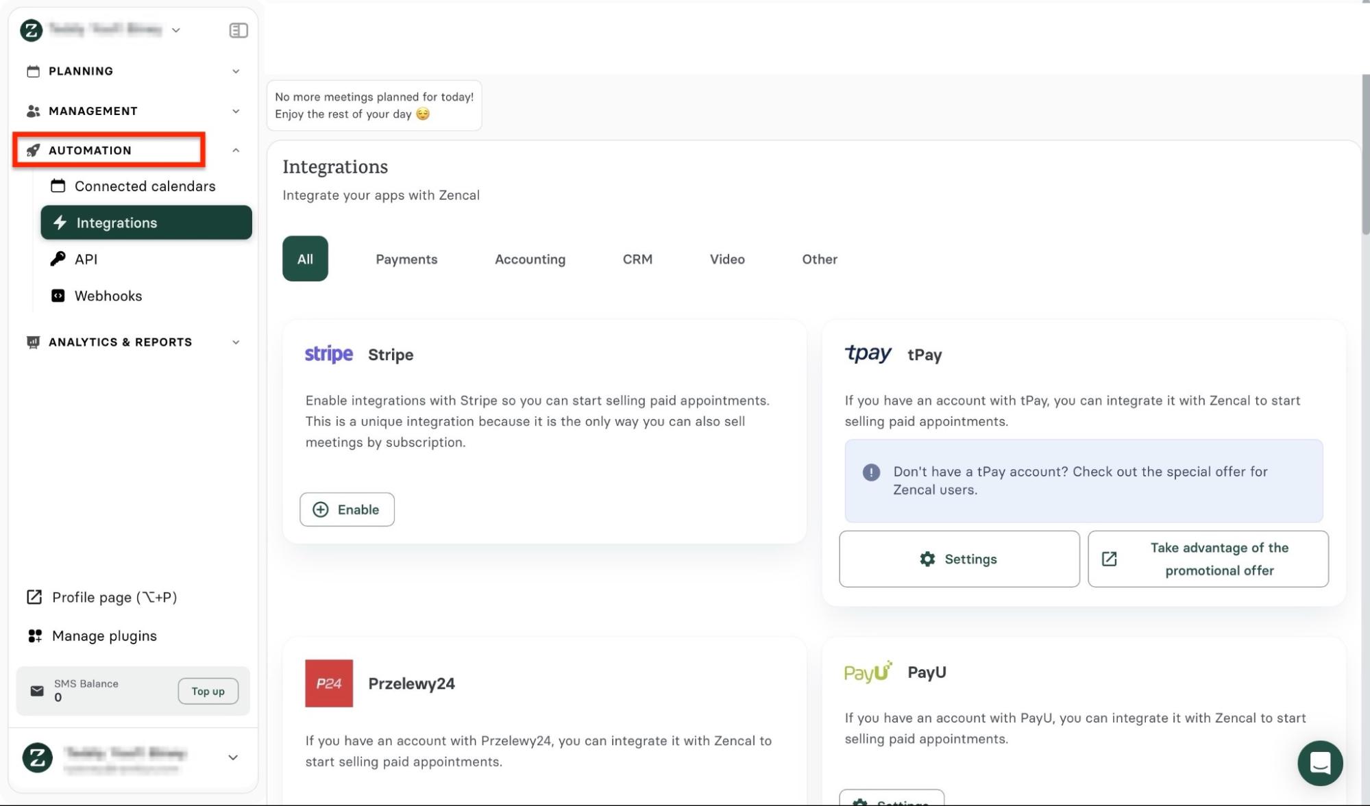Click the Stripe logo on the integration card
The height and width of the screenshot is (806, 1370).
329,354
